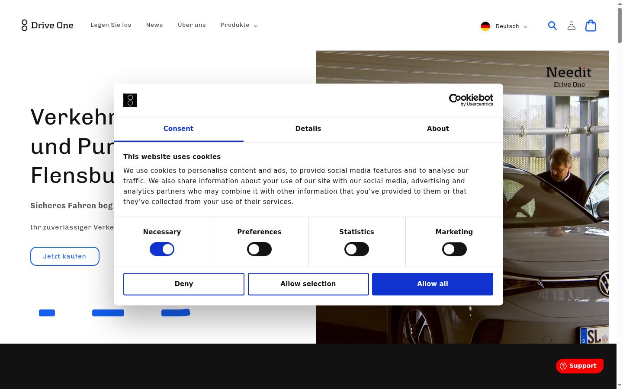The width and height of the screenshot is (623, 389).
Task: Enable the Preferences cookies switch
Action: [259, 249]
